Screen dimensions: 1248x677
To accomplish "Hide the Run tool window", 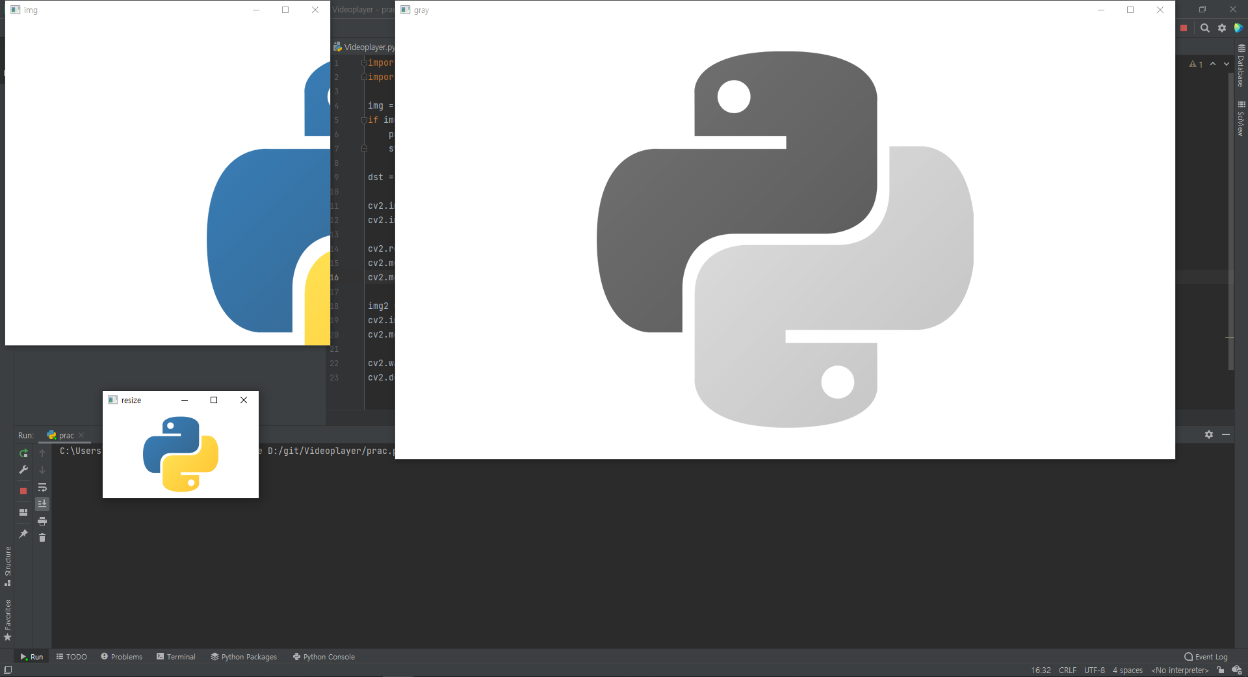I will click(x=1226, y=434).
